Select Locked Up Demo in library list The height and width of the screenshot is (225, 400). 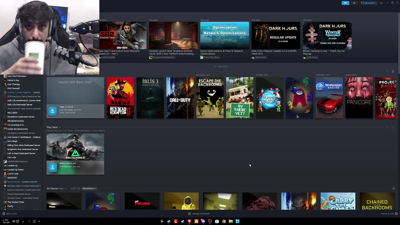[x=16, y=170]
